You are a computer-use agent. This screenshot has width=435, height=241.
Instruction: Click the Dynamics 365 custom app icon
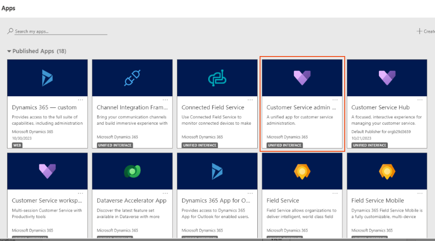[47, 78]
